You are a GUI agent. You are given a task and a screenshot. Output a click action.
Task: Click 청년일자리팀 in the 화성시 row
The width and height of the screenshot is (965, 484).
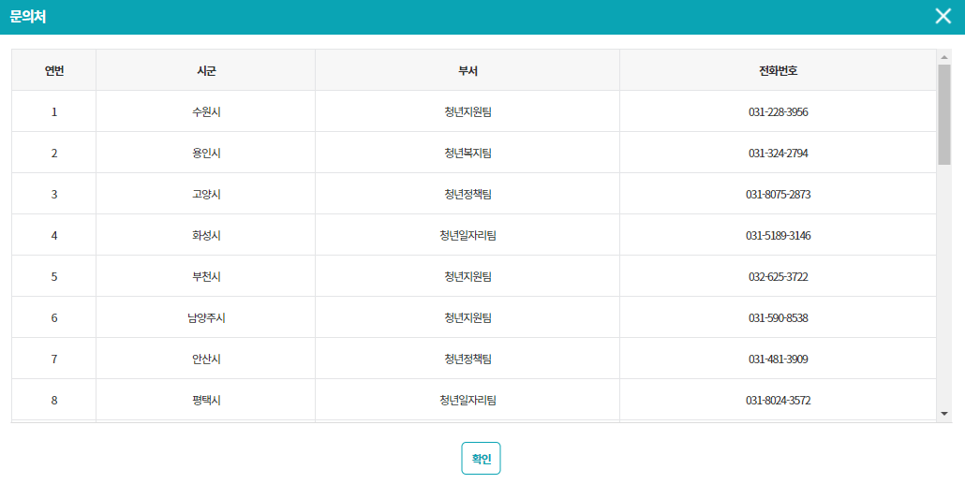(468, 236)
